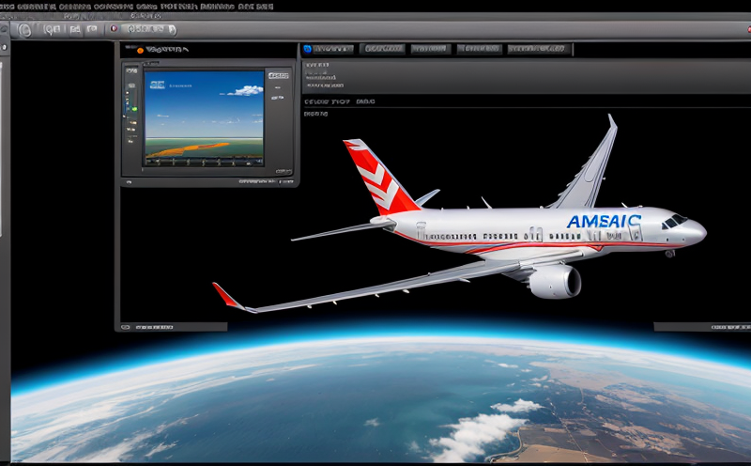This screenshot has height=466, width=751.
Task: Click the status label at the viewport's bottom right
Action: point(731,327)
